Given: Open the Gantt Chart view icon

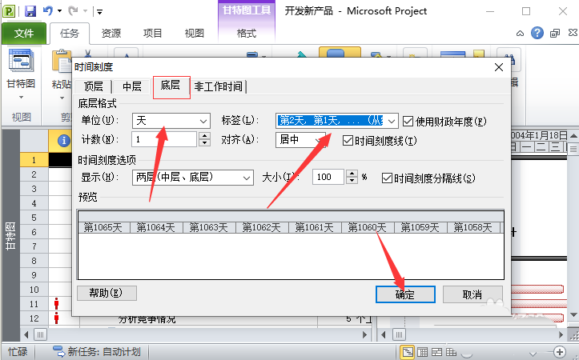Looking at the screenshot, I should point(21,61).
